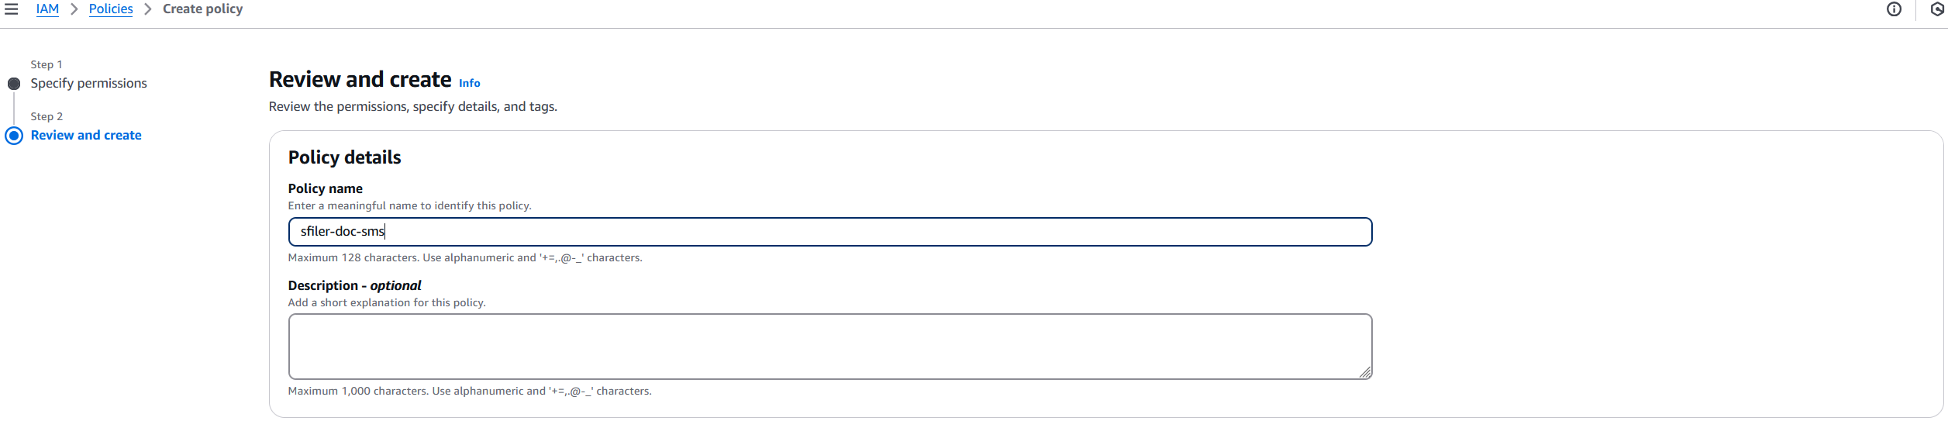Select the Step 2 active circle indicator
The height and width of the screenshot is (421, 1948).
pyautogui.click(x=14, y=136)
